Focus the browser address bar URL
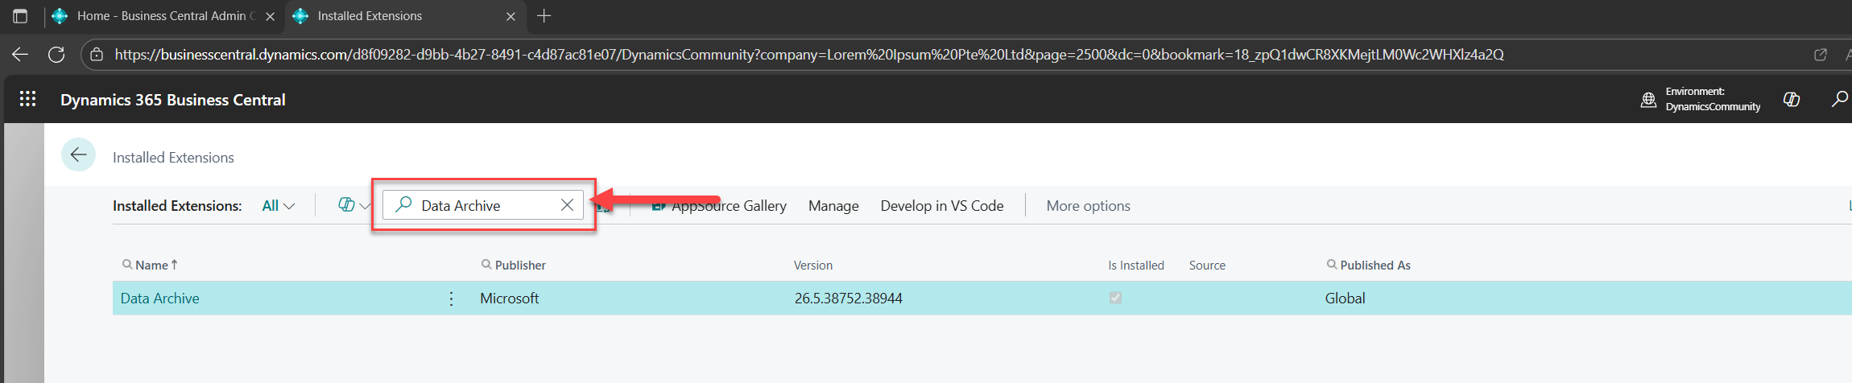This screenshot has height=383, width=1852. pyautogui.click(x=809, y=55)
